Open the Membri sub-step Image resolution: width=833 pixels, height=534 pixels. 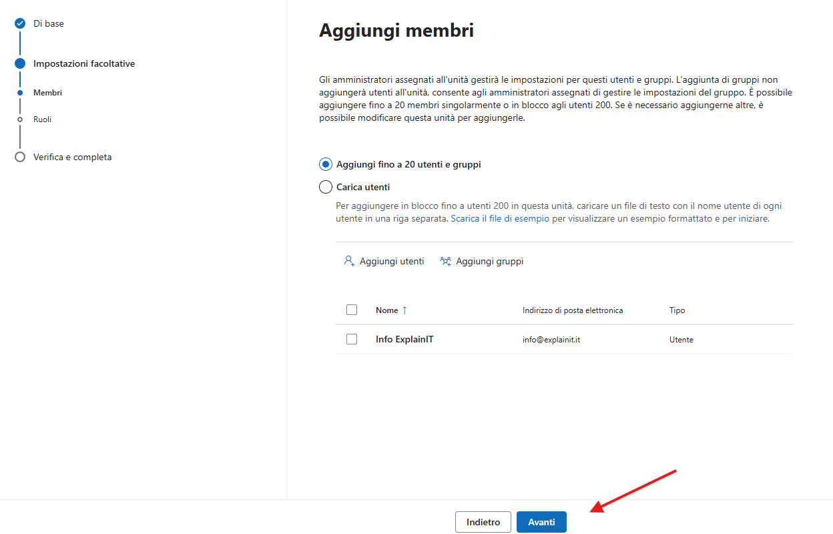click(x=47, y=93)
